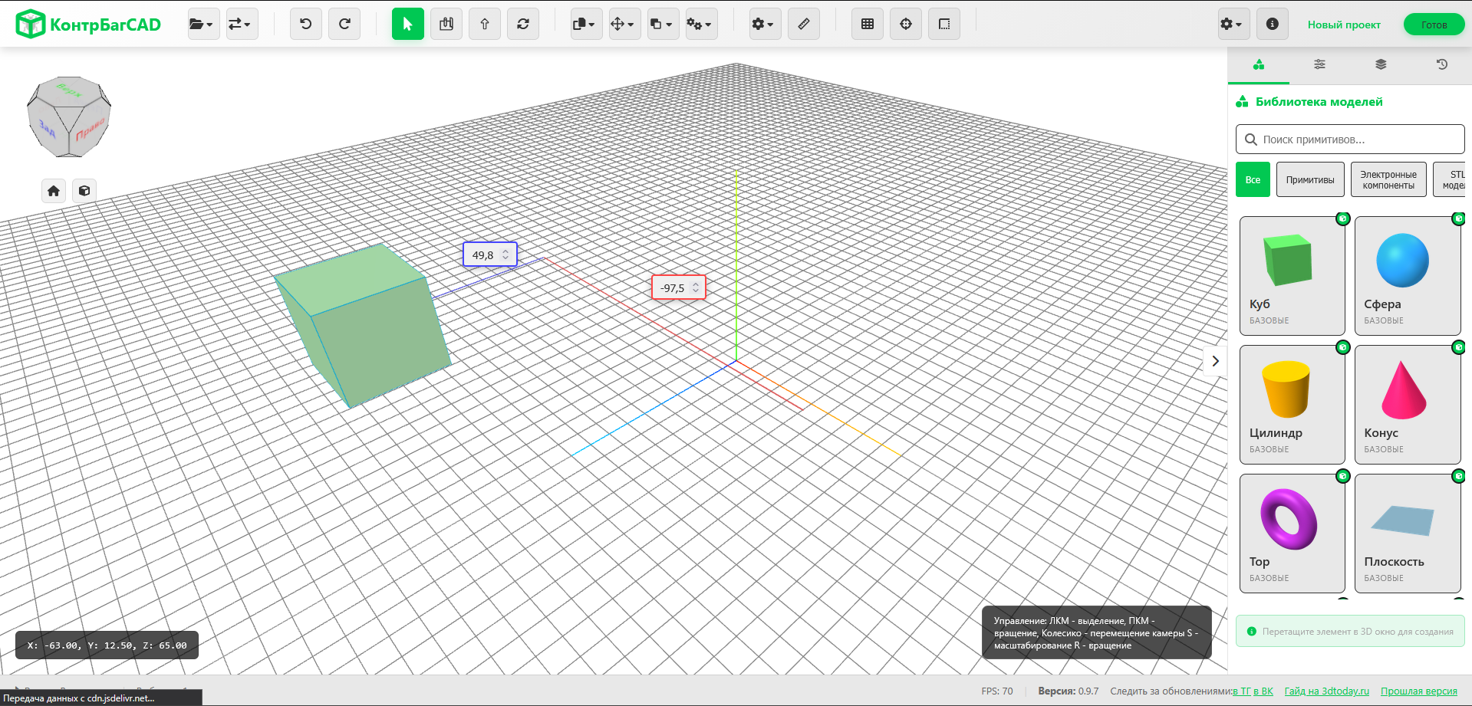Expand the move arrows dropdown
The image size is (1472, 706).
pos(624,25)
